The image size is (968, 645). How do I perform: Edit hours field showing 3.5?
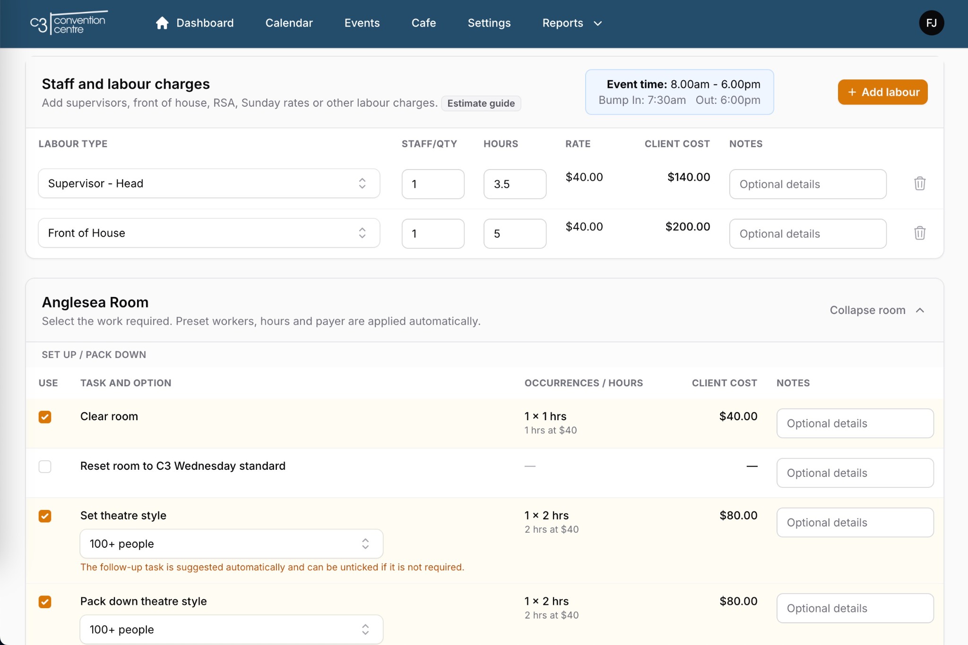515,184
